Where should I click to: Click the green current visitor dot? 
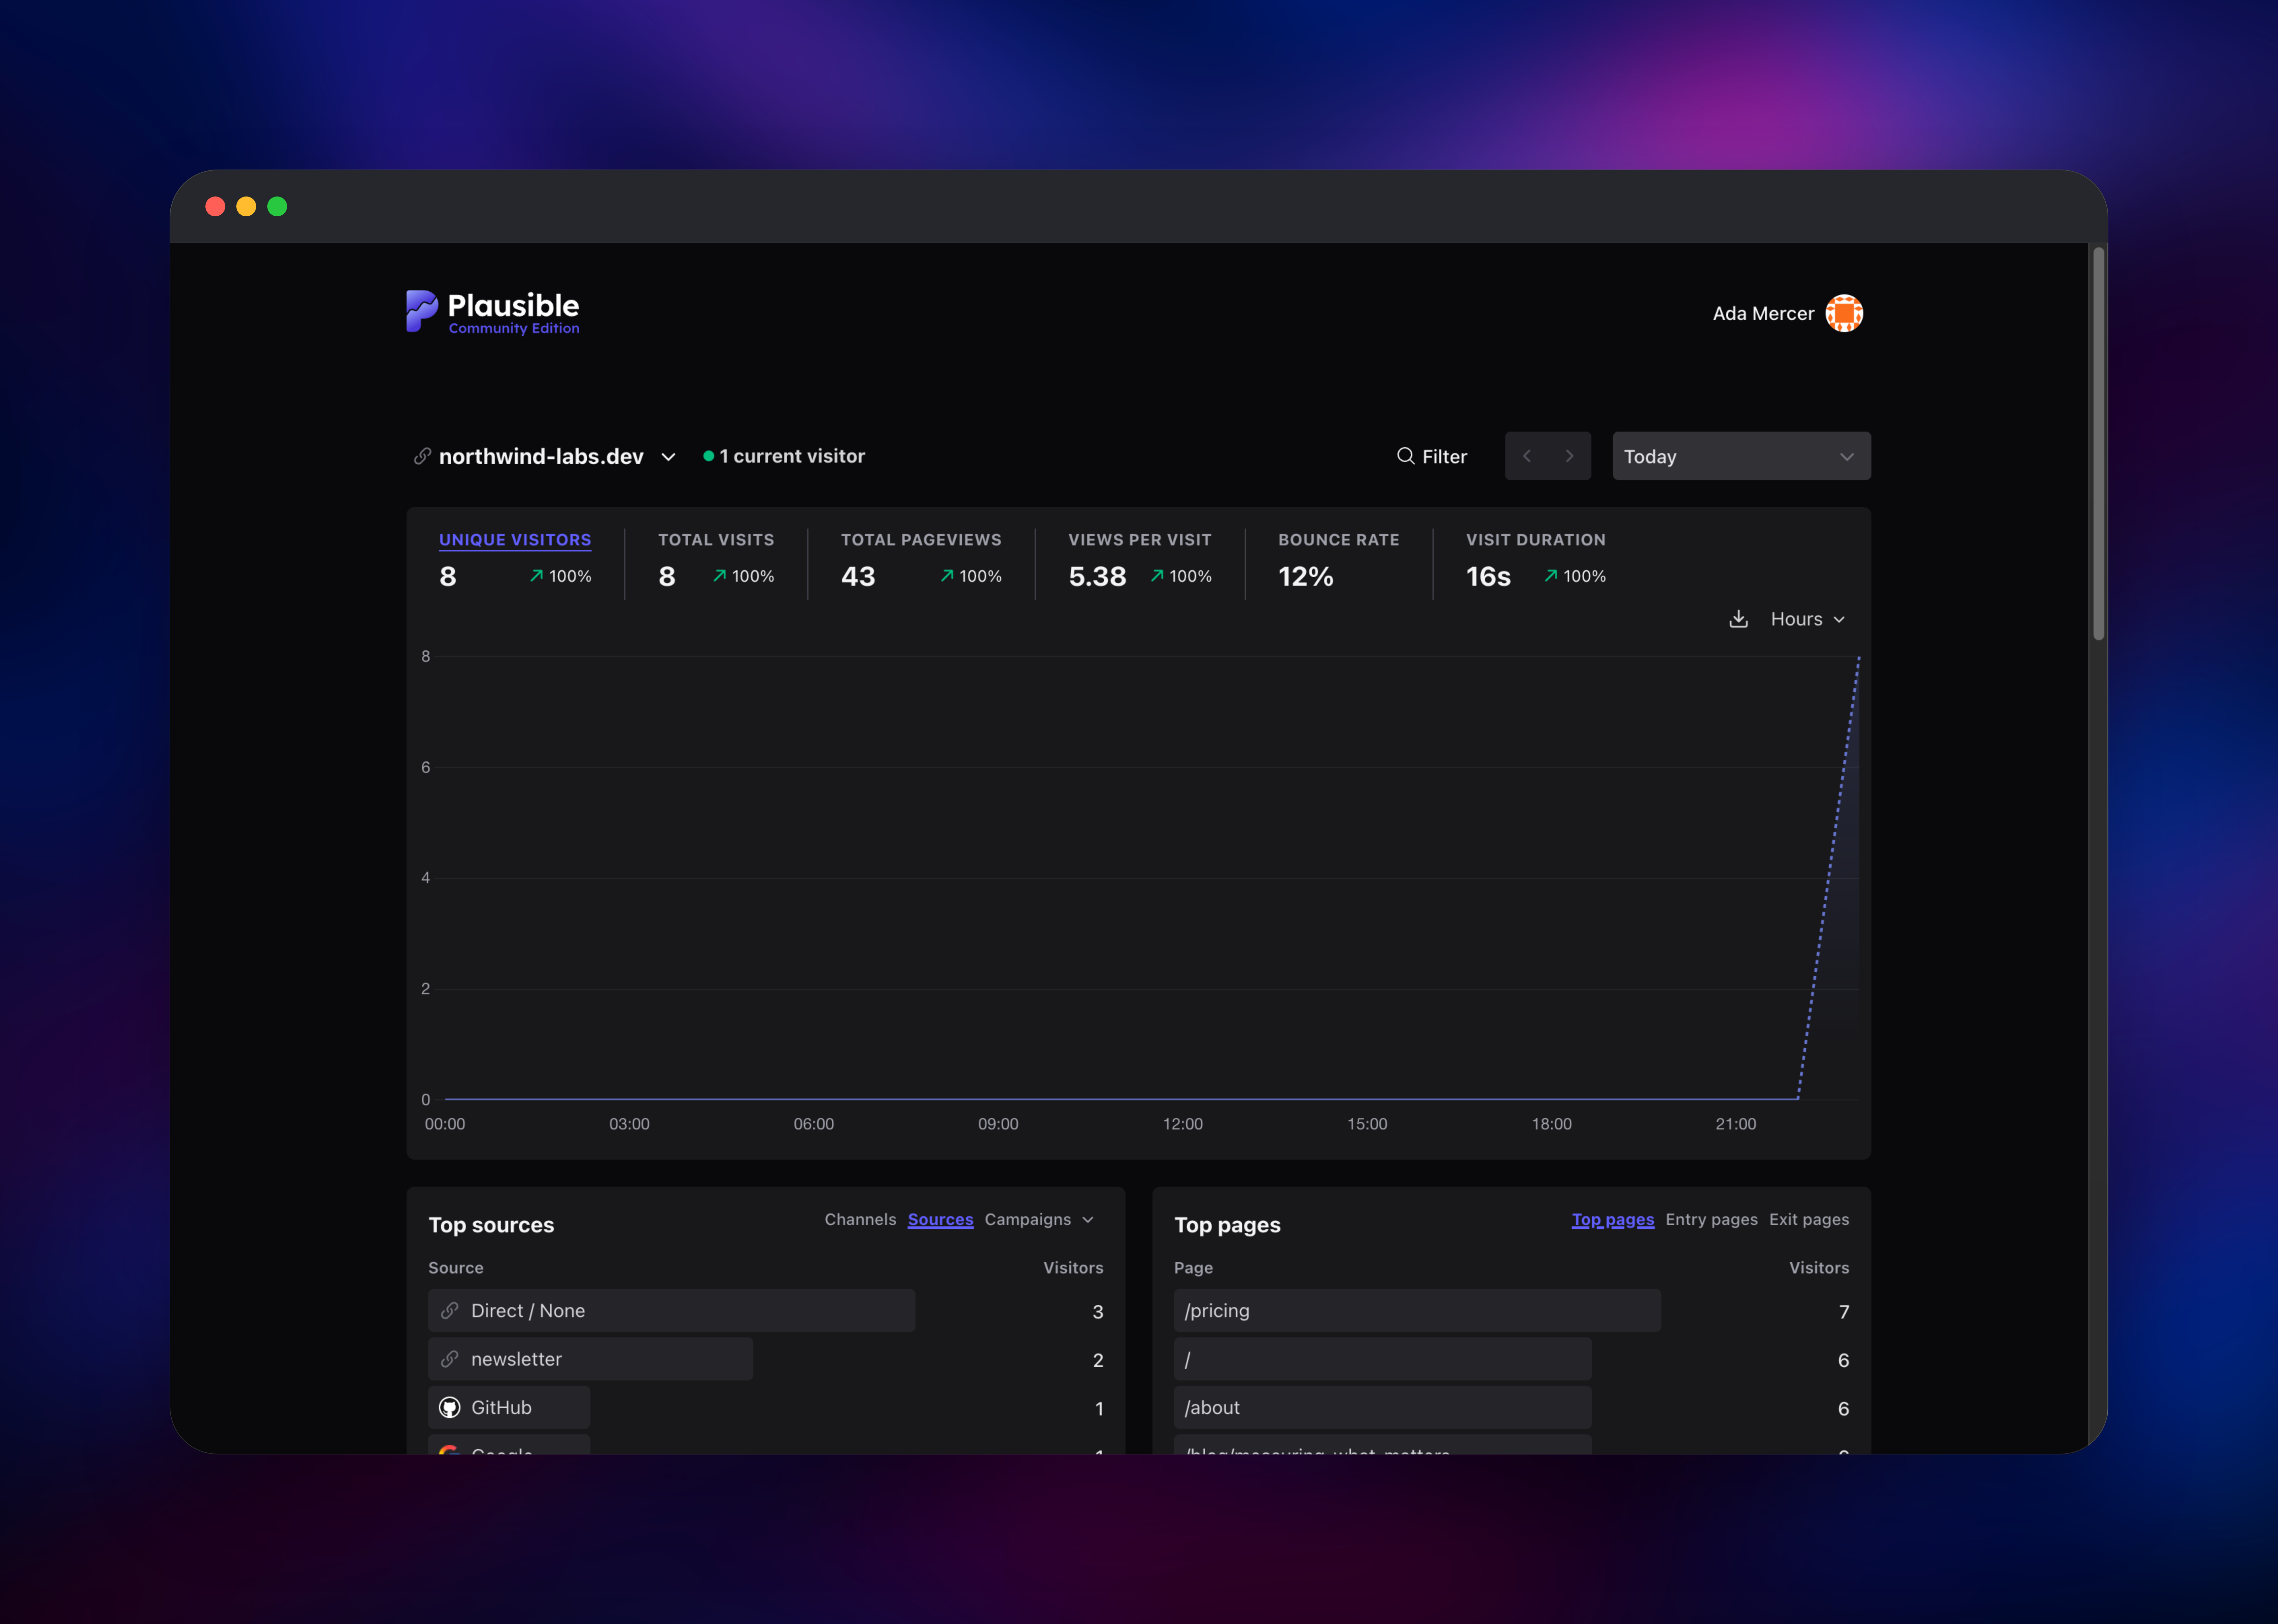708,456
